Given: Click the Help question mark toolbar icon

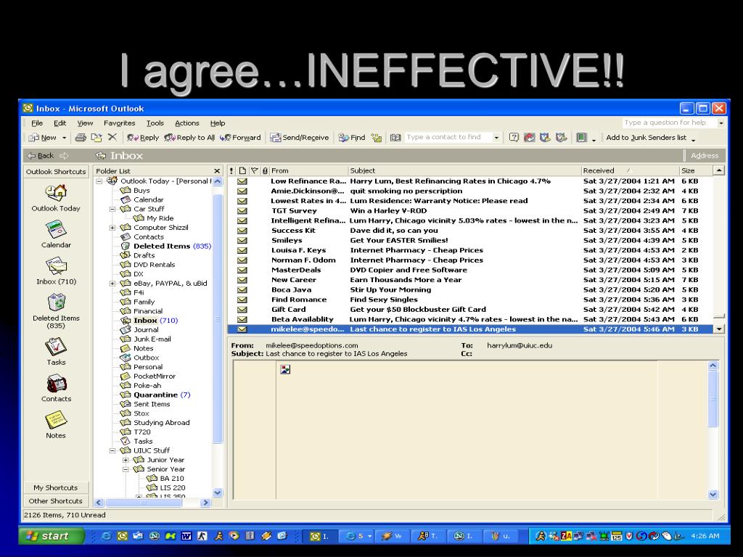Looking at the screenshot, I should 514,137.
